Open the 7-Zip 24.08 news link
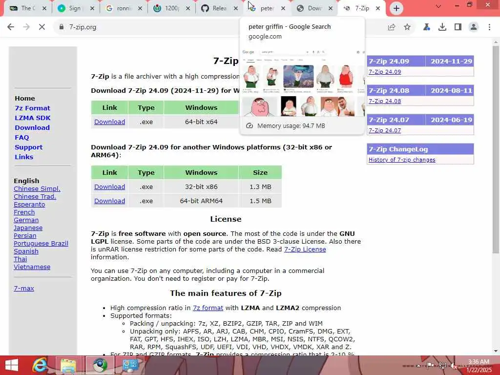 385,101
